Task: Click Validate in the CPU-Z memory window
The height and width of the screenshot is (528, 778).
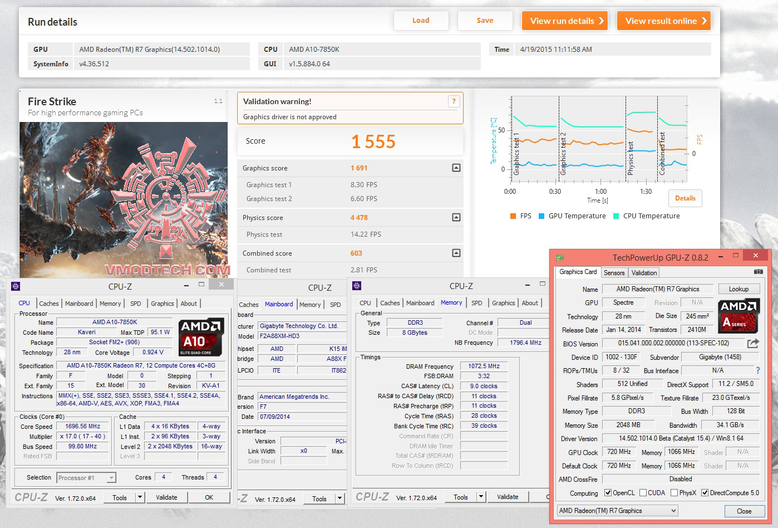Action: tap(508, 497)
